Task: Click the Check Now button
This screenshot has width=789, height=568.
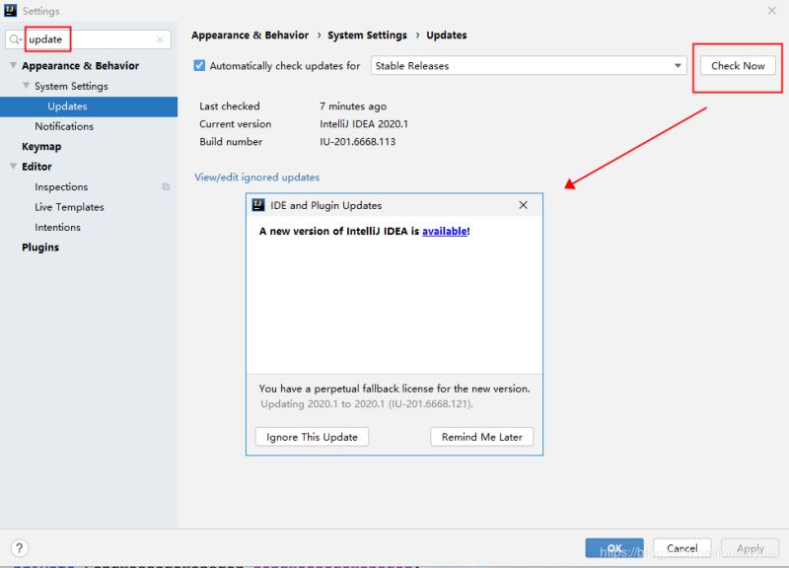Action: 738,66
